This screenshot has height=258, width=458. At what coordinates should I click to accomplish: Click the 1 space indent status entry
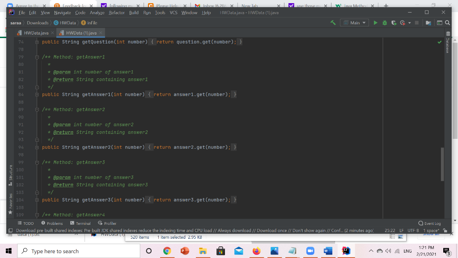click(x=431, y=231)
